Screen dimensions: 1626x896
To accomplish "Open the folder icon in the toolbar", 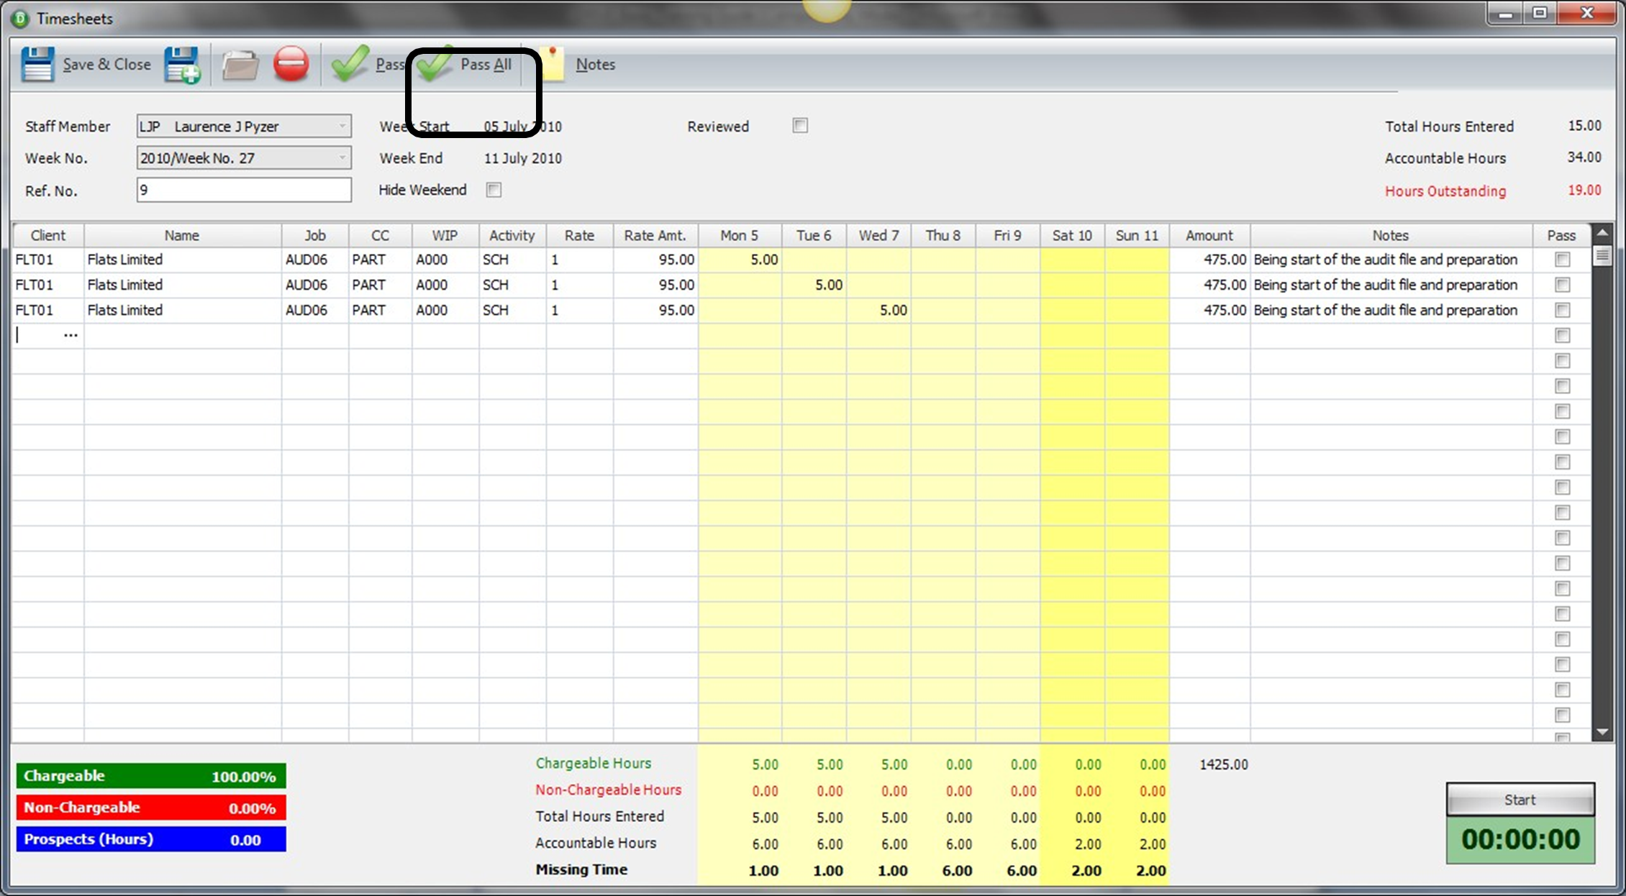I will click(240, 65).
